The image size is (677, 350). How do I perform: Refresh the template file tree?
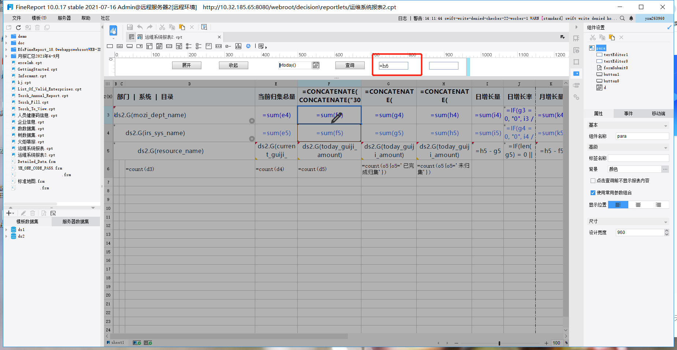pos(18,27)
